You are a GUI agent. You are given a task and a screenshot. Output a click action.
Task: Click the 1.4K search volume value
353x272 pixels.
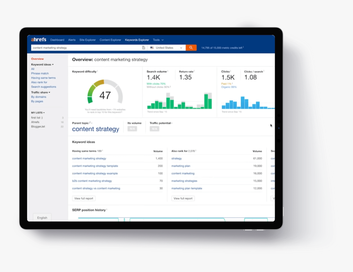[x=154, y=78]
